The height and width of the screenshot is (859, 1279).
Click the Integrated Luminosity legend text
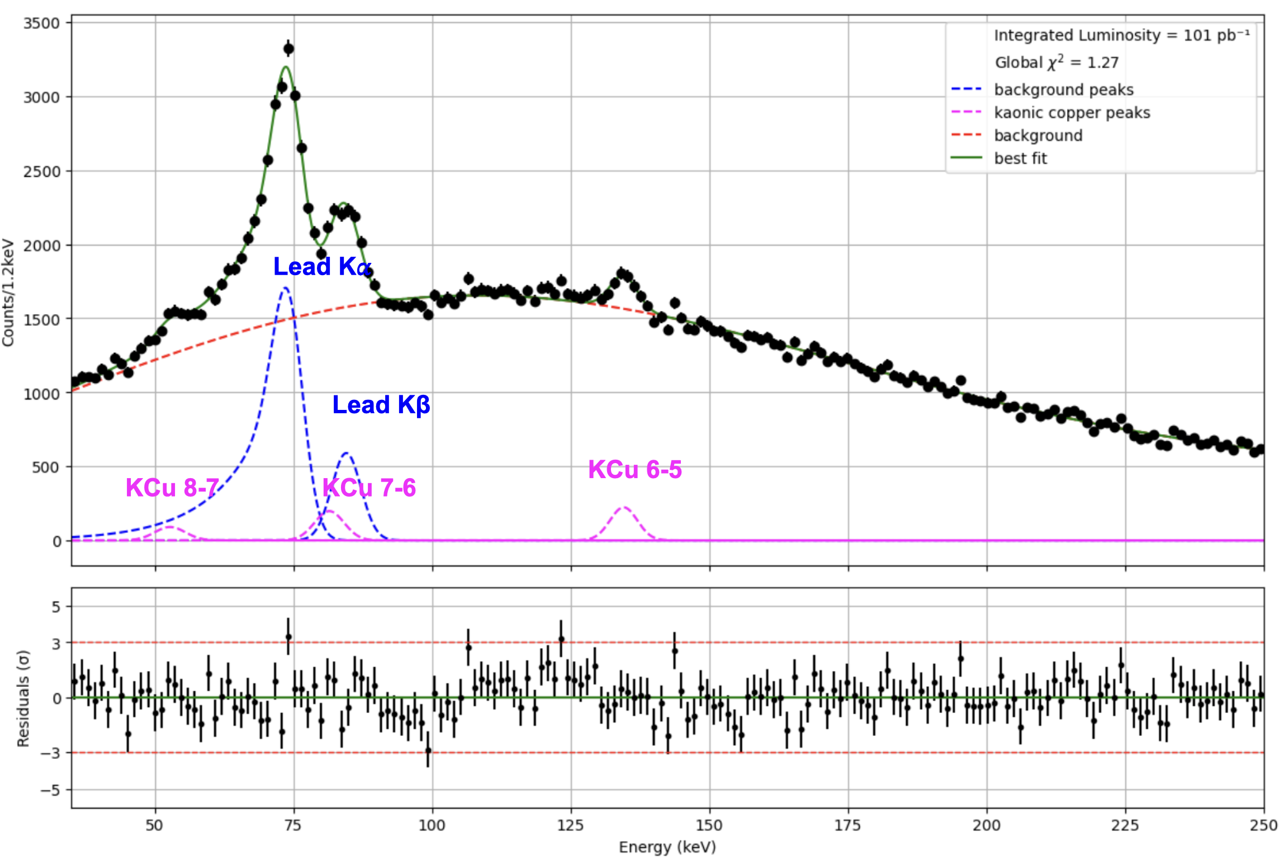(1121, 35)
